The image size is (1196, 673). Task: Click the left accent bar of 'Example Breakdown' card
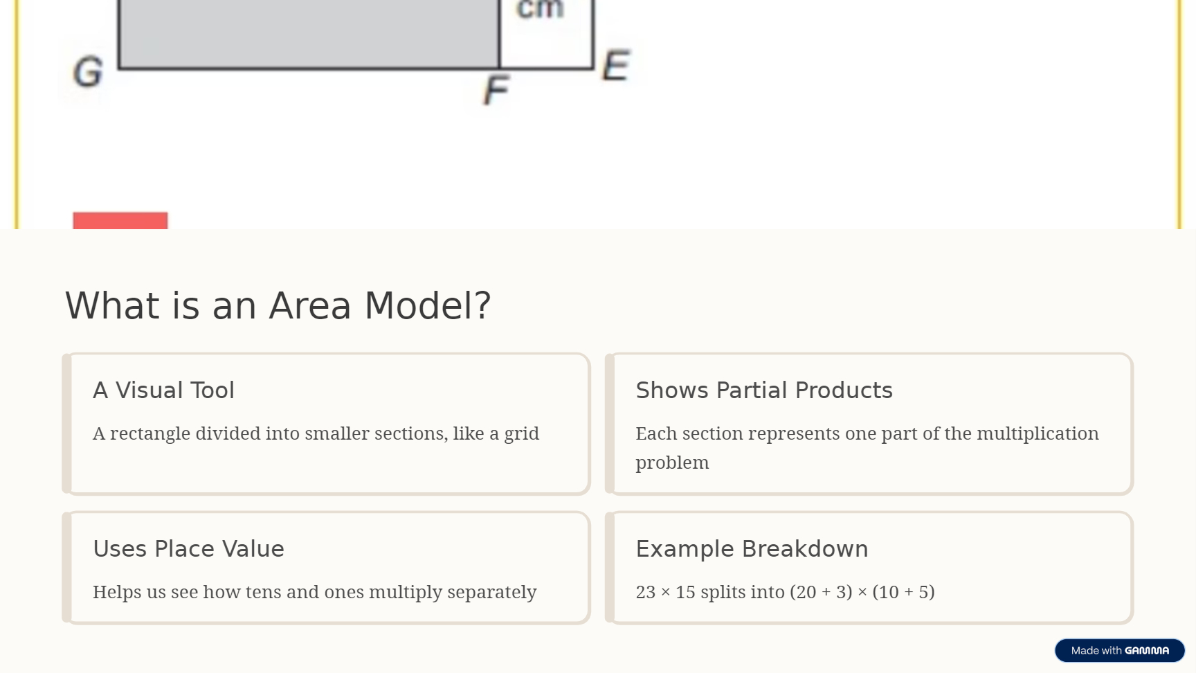[610, 568]
